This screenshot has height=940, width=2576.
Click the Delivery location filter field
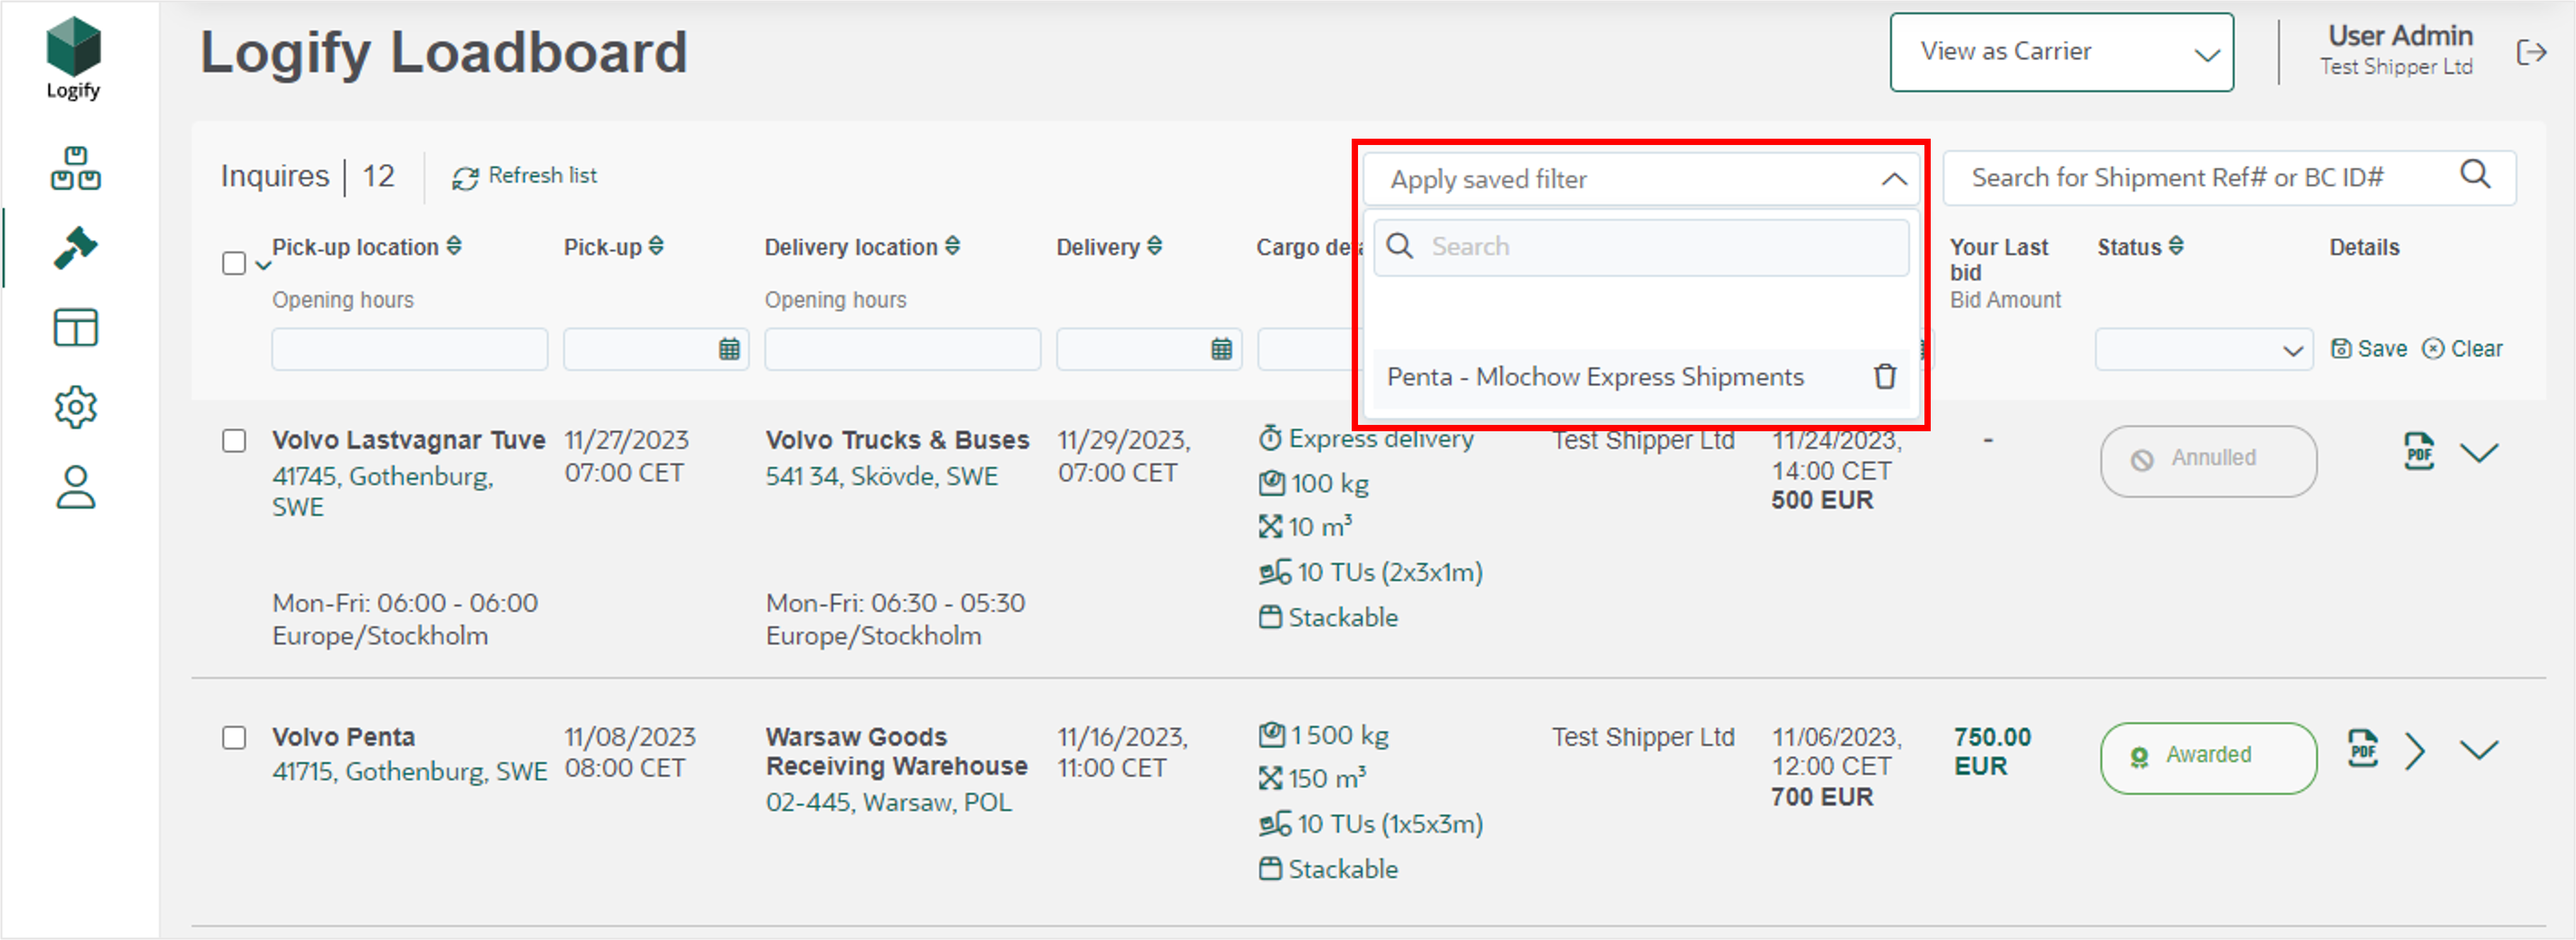(902, 349)
